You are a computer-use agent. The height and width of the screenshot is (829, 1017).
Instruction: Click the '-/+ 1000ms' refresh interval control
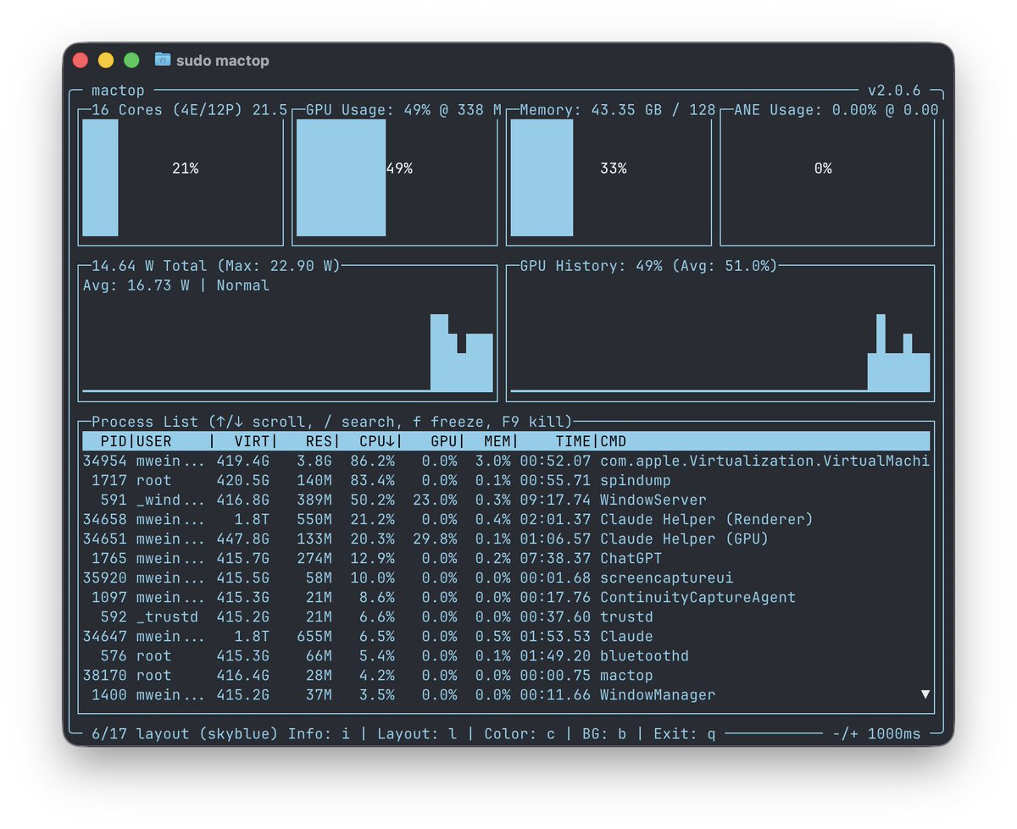tap(876, 733)
